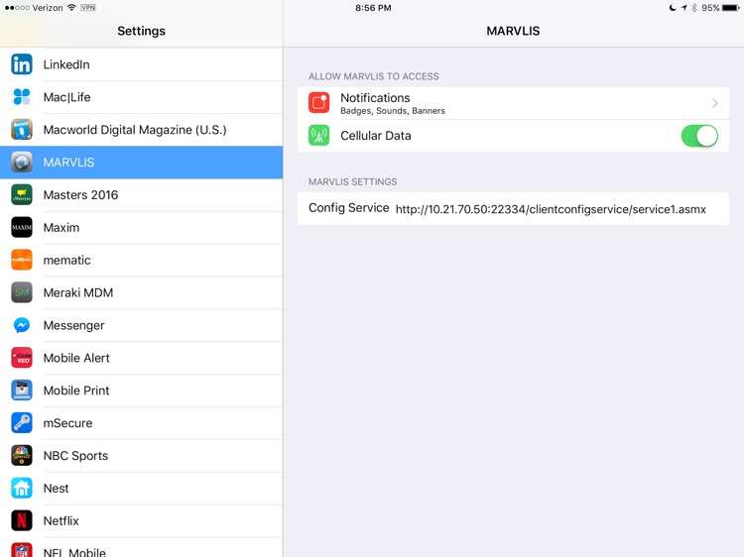Viewport: 744px width, 557px height.
Task: Tap the NBC Sports label
Action: pos(76,456)
